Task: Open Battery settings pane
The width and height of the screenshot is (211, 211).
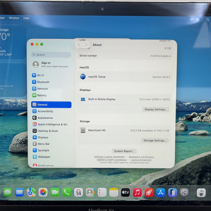Action: tap(40, 95)
